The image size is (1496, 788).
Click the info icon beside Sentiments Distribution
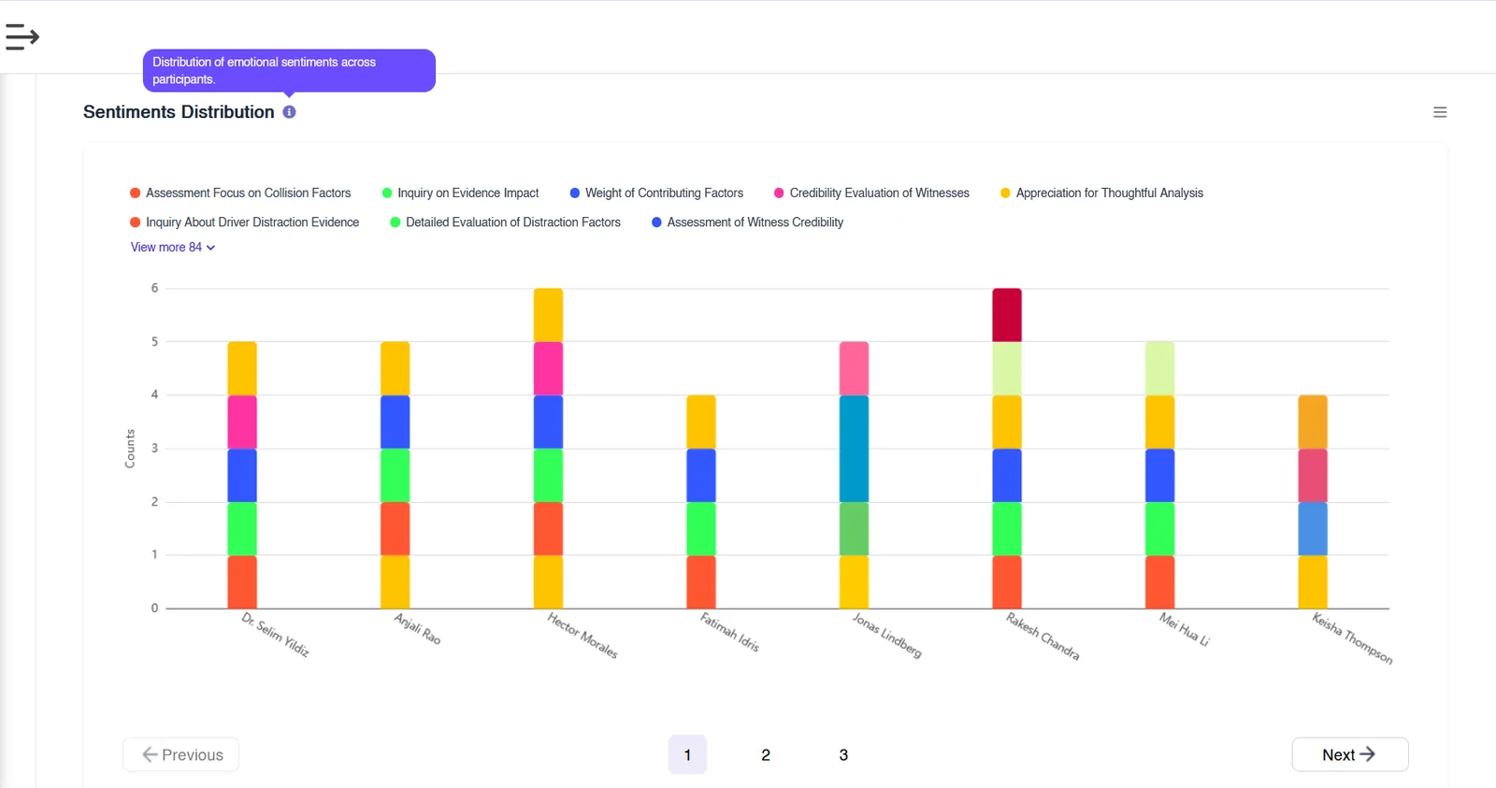290,112
